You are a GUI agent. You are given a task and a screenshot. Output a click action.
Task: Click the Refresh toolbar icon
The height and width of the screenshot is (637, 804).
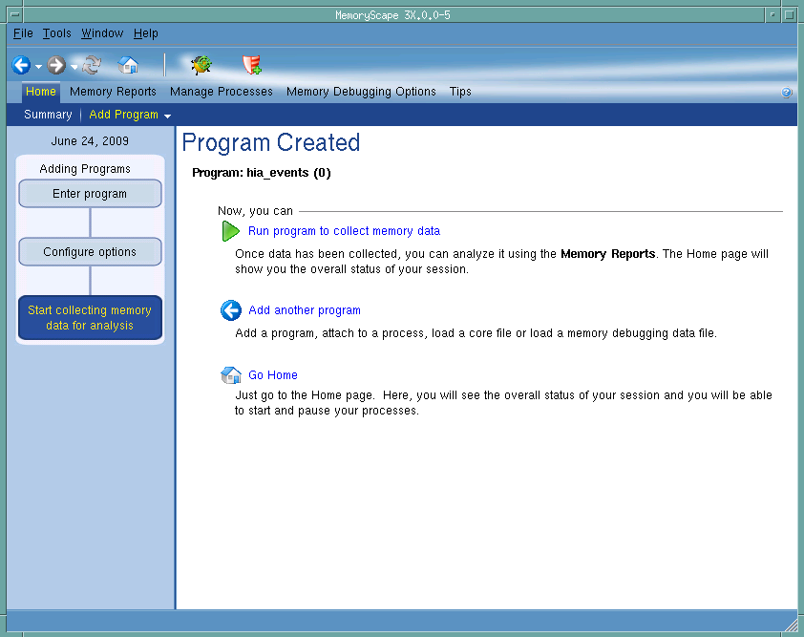[x=92, y=65]
